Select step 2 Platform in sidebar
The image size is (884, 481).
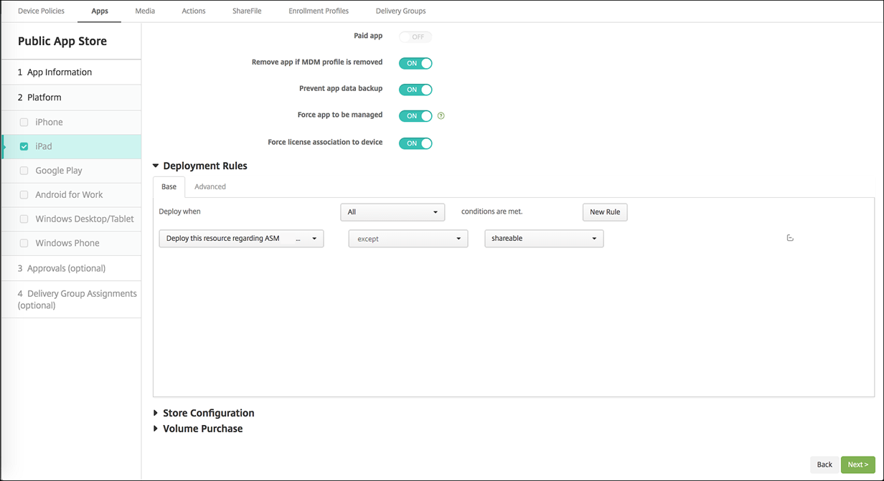pos(71,97)
